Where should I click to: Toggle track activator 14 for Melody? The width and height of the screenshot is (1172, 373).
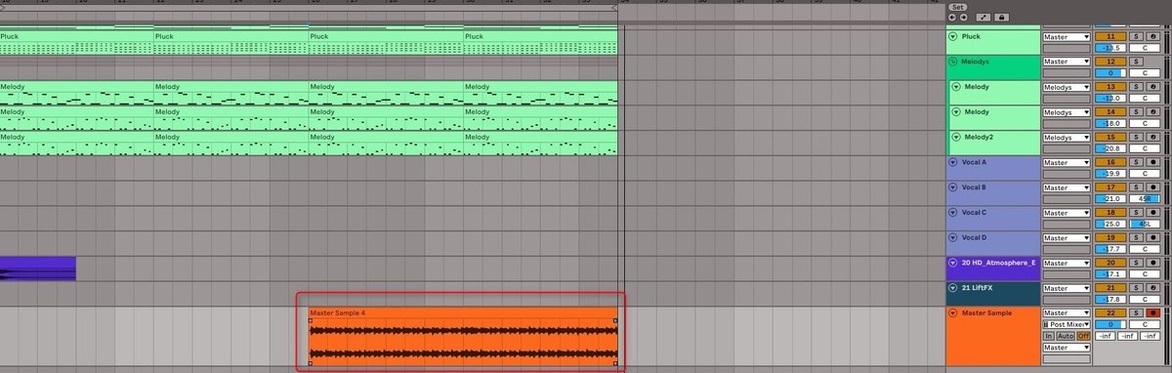coord(1110,112)
